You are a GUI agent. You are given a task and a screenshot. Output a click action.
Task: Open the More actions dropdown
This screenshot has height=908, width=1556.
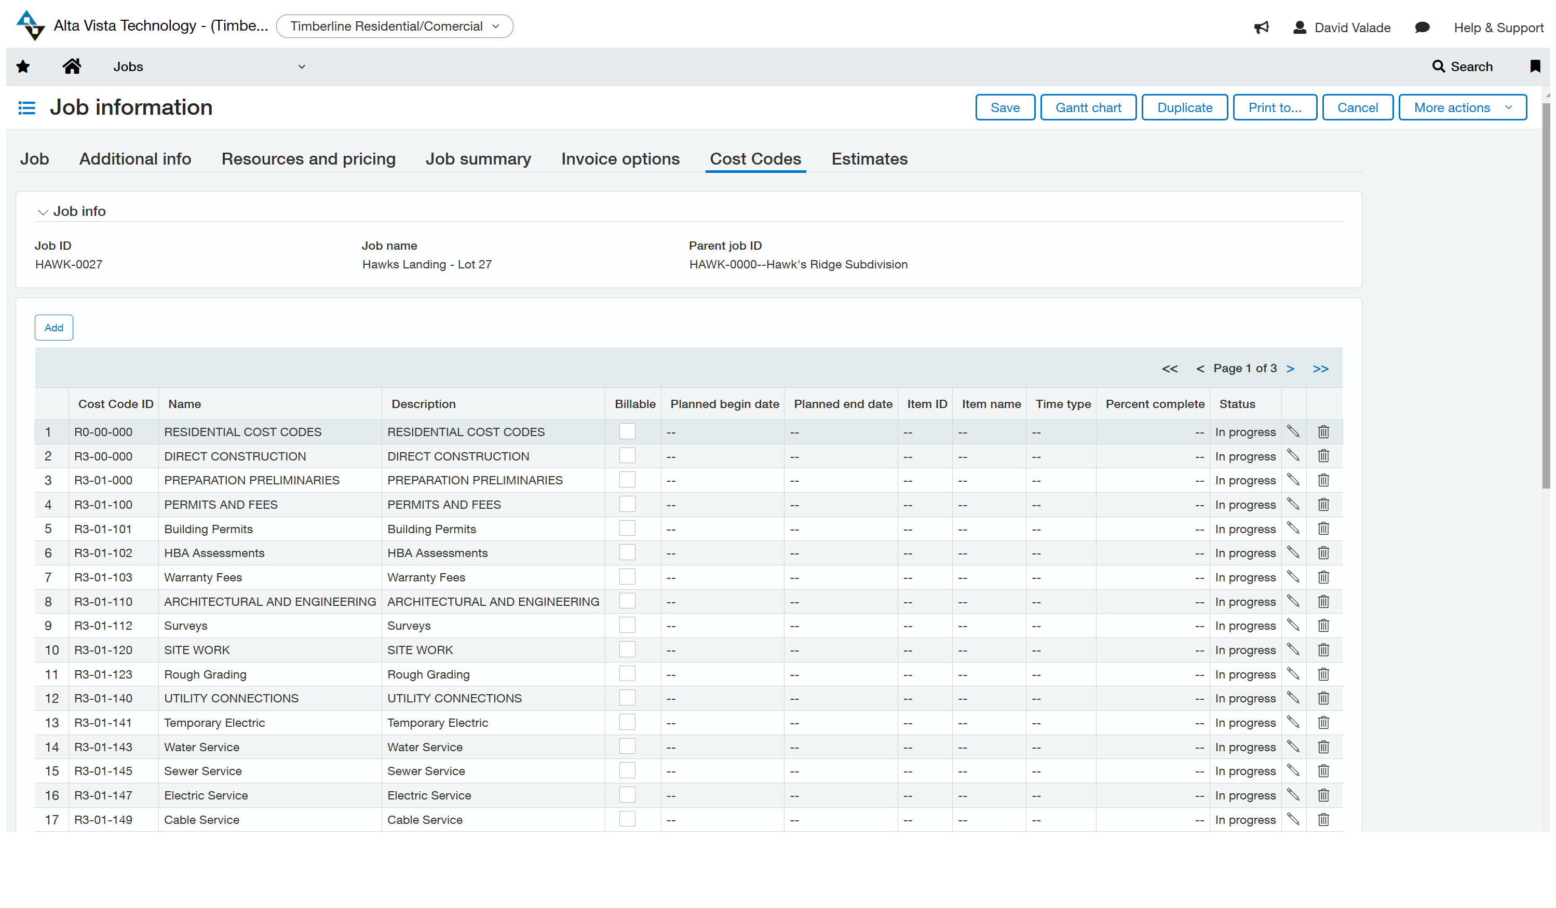(1462, 107)
